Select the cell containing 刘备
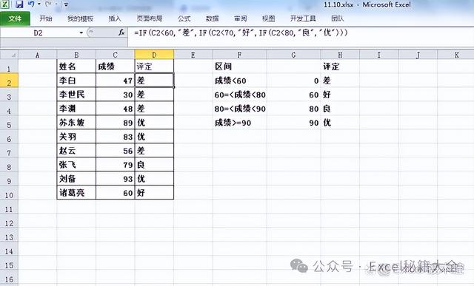Viewport: 474px width, 286px height. click(76, 179)
